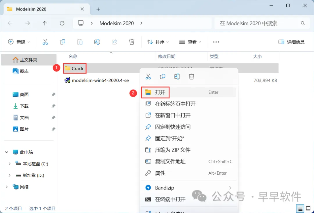This screenshot has height=213, width=314.
Task: Click the This PC monitor icon in the address bar
Action: pos(81,23)
